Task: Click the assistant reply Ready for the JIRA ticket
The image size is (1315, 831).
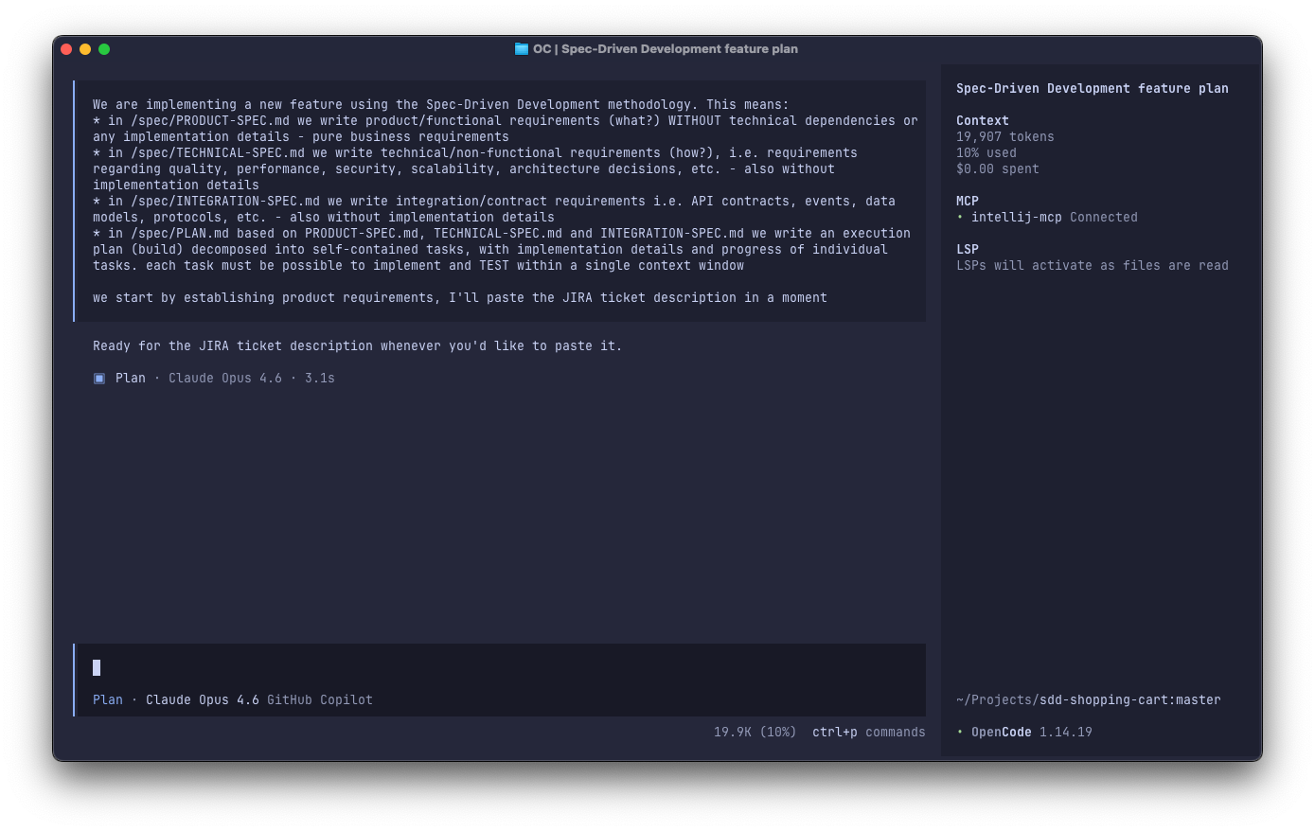Action: [x=358, y=346]
